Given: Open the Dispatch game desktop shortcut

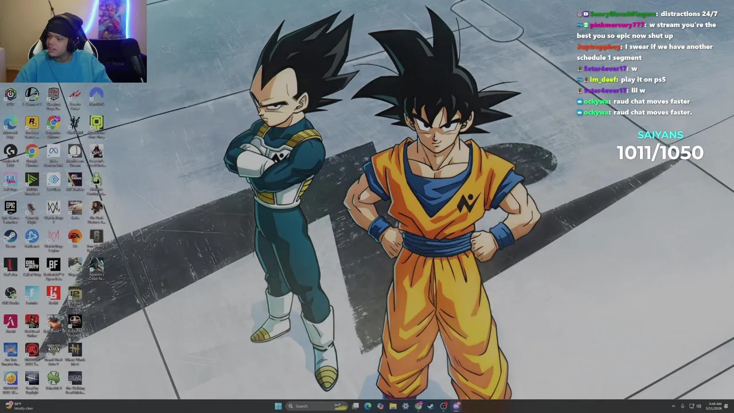Looking at the screenshot, I should 75,267.
